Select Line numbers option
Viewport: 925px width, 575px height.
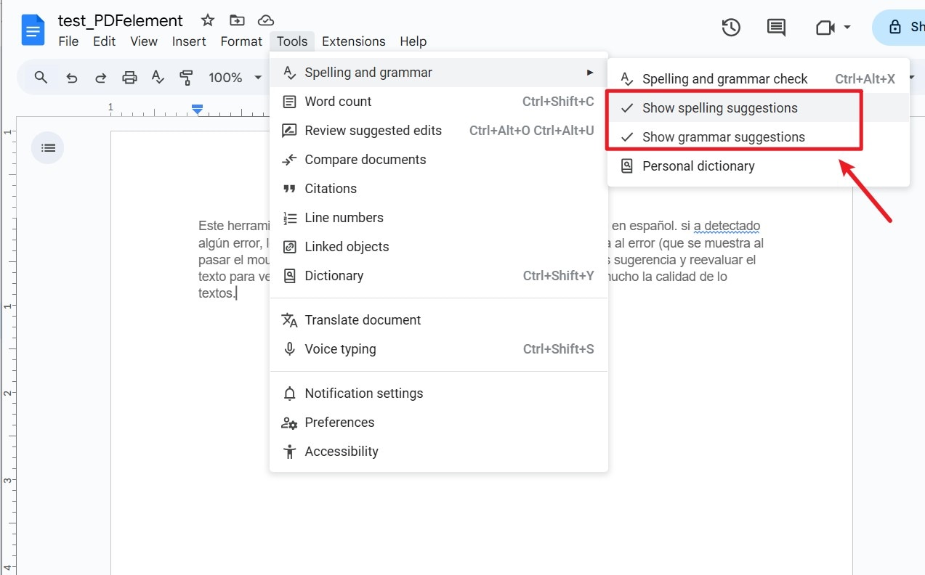click(439, 218)
